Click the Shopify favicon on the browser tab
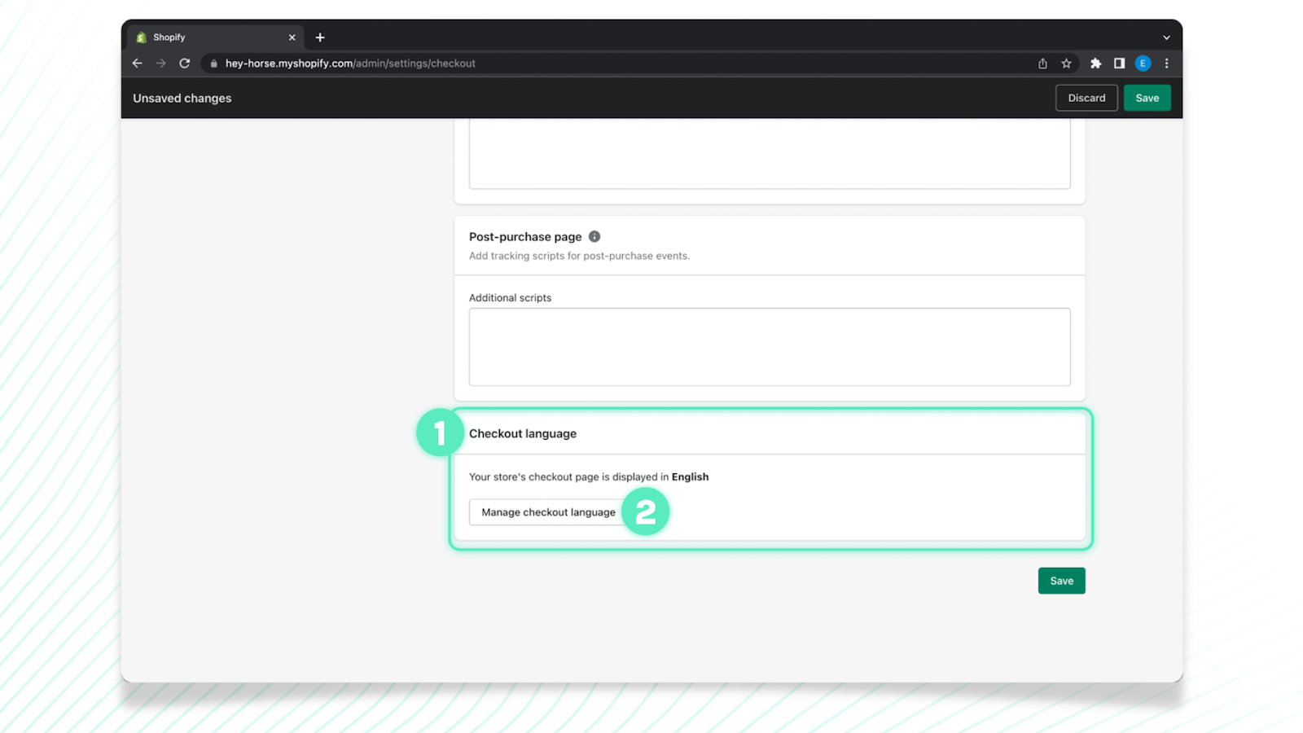This screenshot has width=1303, height=733. (x=143, y=37)
